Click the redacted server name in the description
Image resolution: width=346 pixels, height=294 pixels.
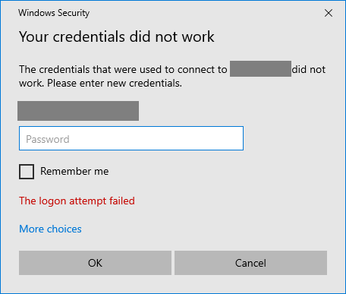(260, 68)
